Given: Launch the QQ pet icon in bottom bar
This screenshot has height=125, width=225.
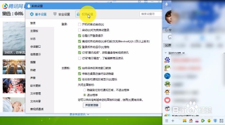Looking at the screenshot, I should 191,121.
